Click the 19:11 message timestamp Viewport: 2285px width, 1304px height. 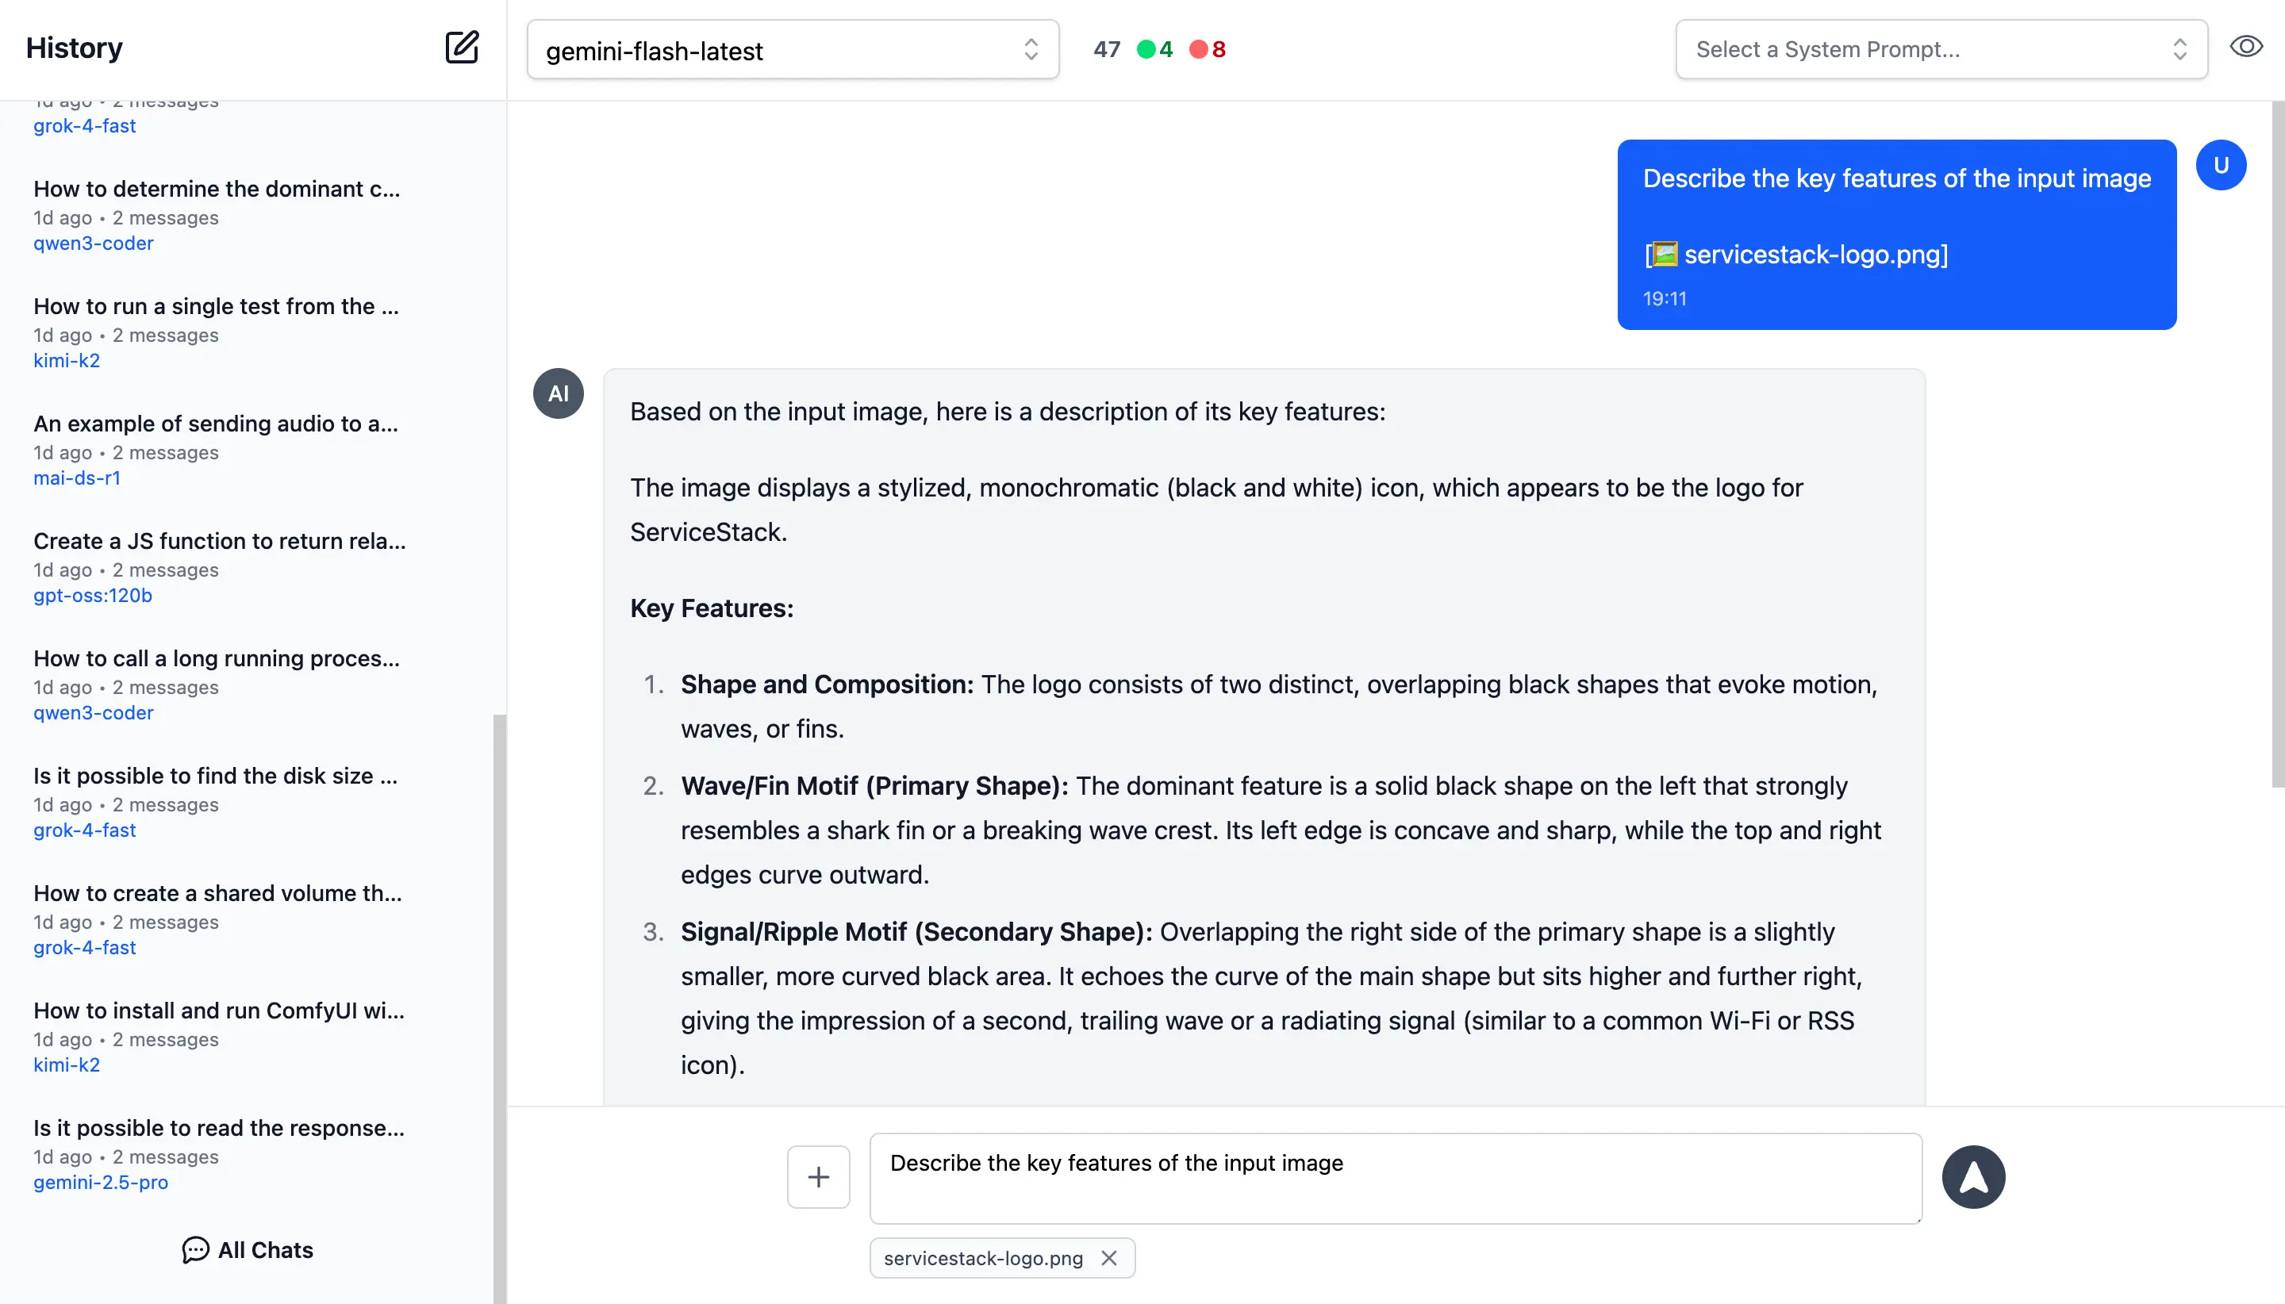click(x=1665, y=299)
